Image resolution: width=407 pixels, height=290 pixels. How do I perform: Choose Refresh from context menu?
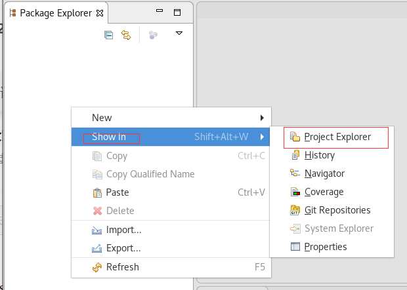pyautogui.click(x=171, y=267)
